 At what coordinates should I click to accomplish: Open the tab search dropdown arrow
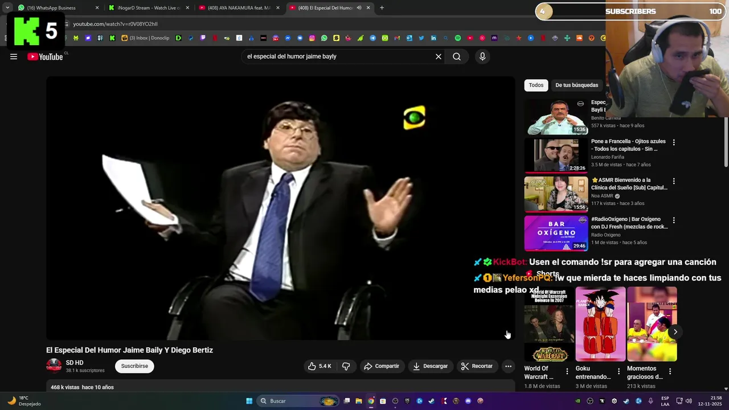tap(7, 8)
